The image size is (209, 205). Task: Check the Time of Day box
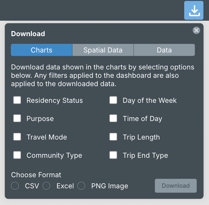113,119
